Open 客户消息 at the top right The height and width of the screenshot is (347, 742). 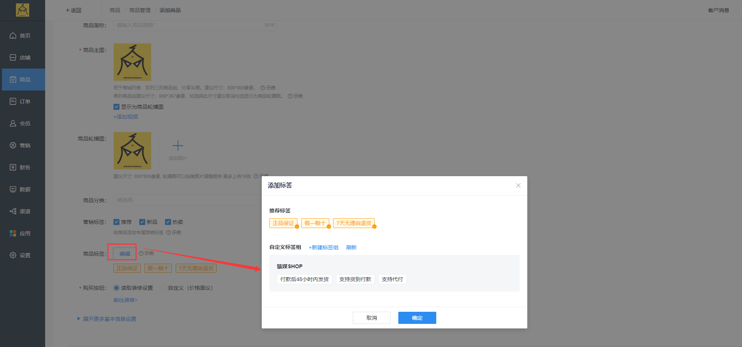(x=718, y=10)
